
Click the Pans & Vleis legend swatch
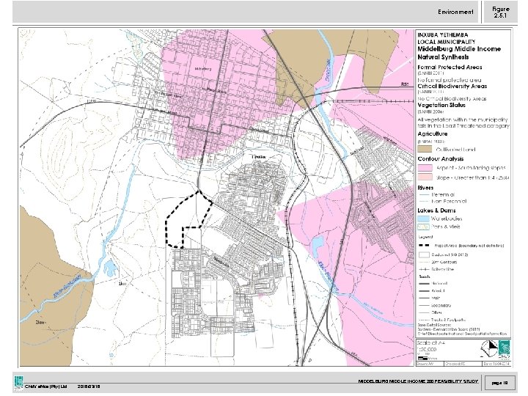pyautogui.click(x=423, y=227)
